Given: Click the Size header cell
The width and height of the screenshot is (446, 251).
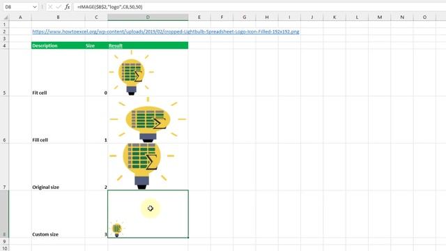Looking at the screenshot, I should tap(96, 45).
